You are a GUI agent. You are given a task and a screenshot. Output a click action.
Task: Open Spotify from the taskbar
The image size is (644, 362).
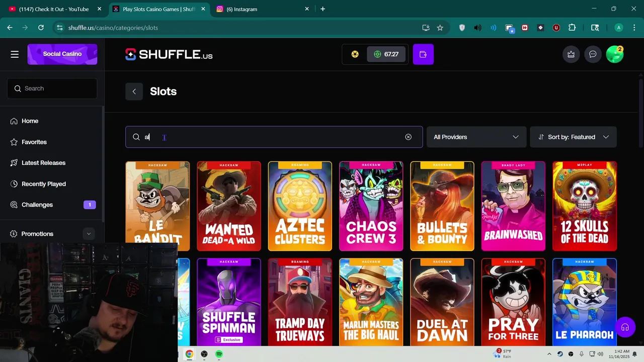(x=219, y=354)
